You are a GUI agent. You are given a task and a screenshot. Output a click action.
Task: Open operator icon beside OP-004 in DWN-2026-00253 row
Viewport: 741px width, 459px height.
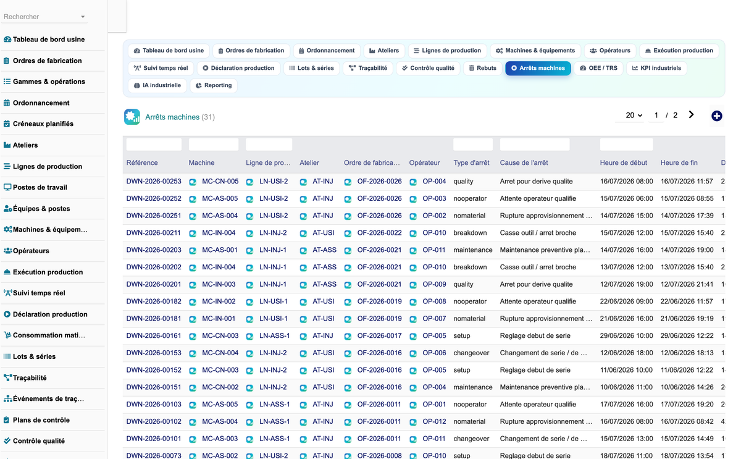[x=413, y=182]
